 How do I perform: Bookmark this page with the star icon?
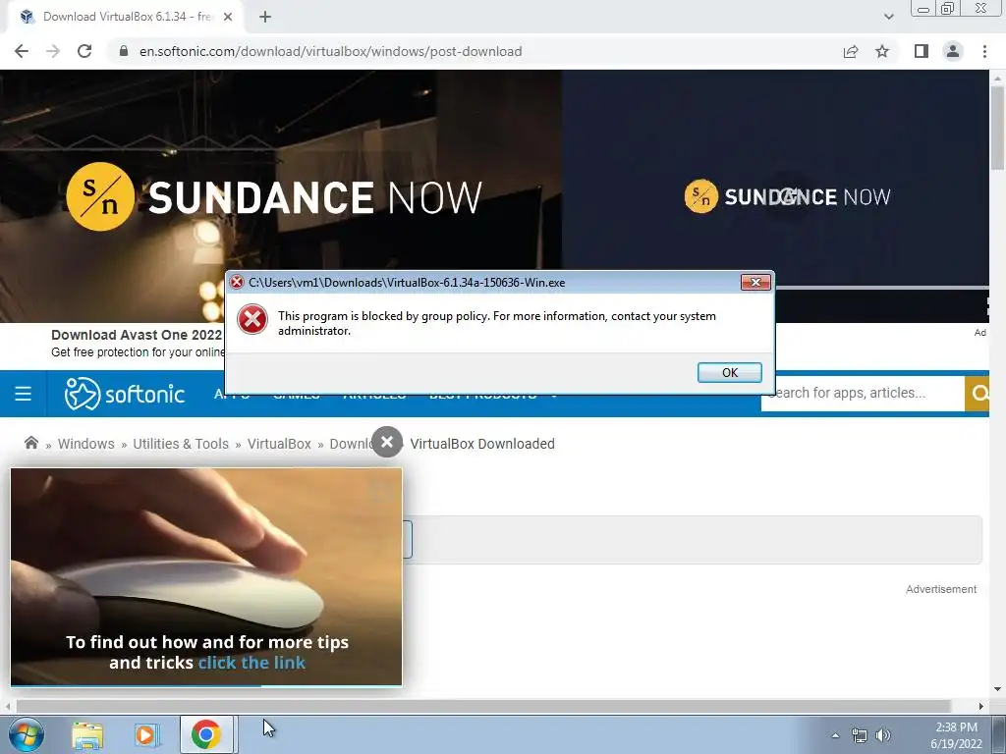(x=882, y=51)
